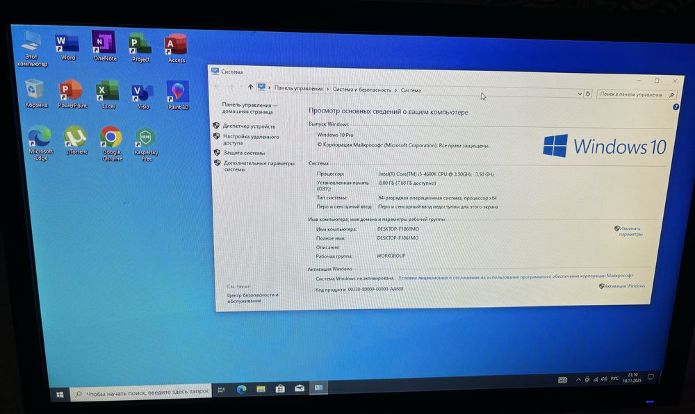
Task: Open Microsoft Store from the taskbar
Action: click(280, 388)
